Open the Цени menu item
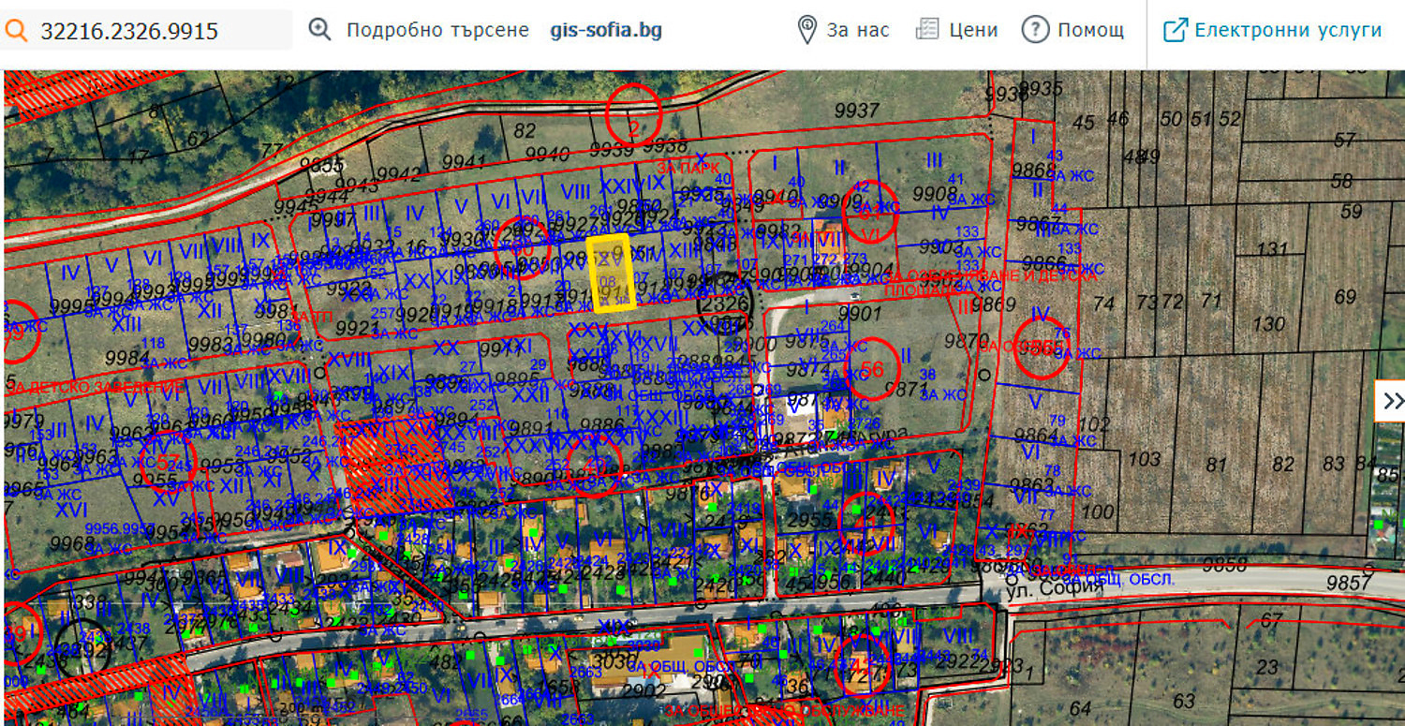Image resolution: width=1405 pixels, height=726 pixels. pos(973,30)
